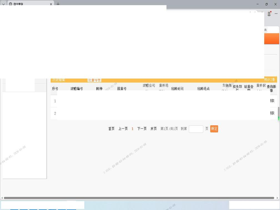Click the 批量导出 batch export button

click(x=94, y=80)
